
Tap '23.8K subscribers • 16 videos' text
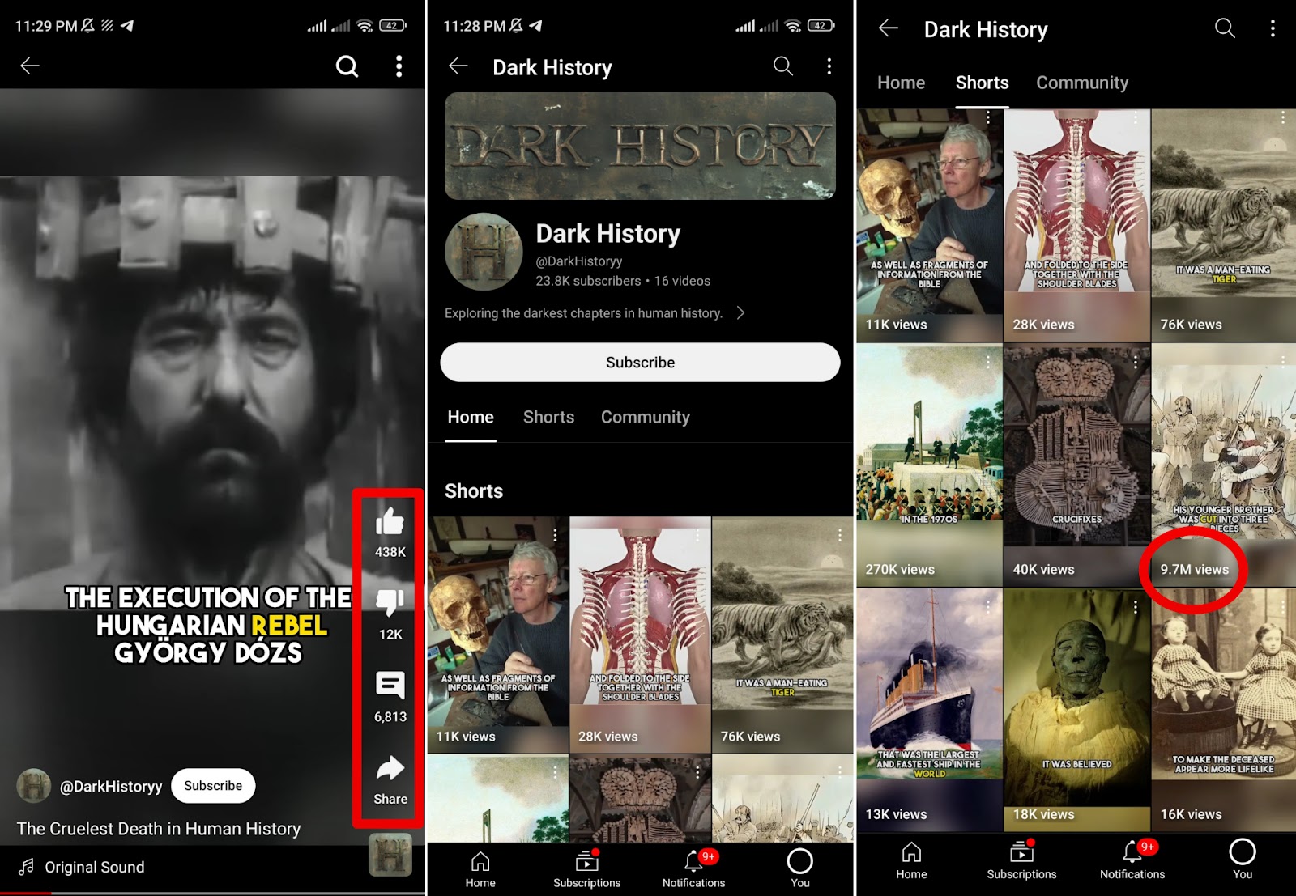coord(623,281)
